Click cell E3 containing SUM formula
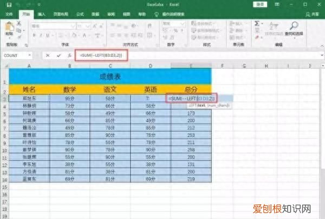Viewport: 325px width, 219px height. [191, 98]
